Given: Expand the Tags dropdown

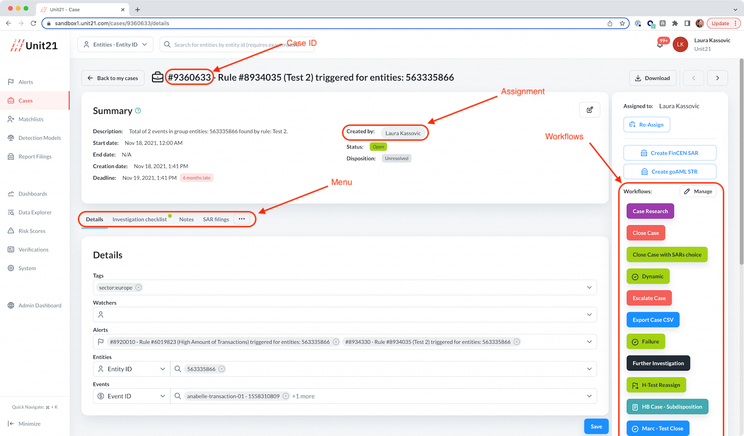Looking at the screenshot, I should tap(589, 288).
